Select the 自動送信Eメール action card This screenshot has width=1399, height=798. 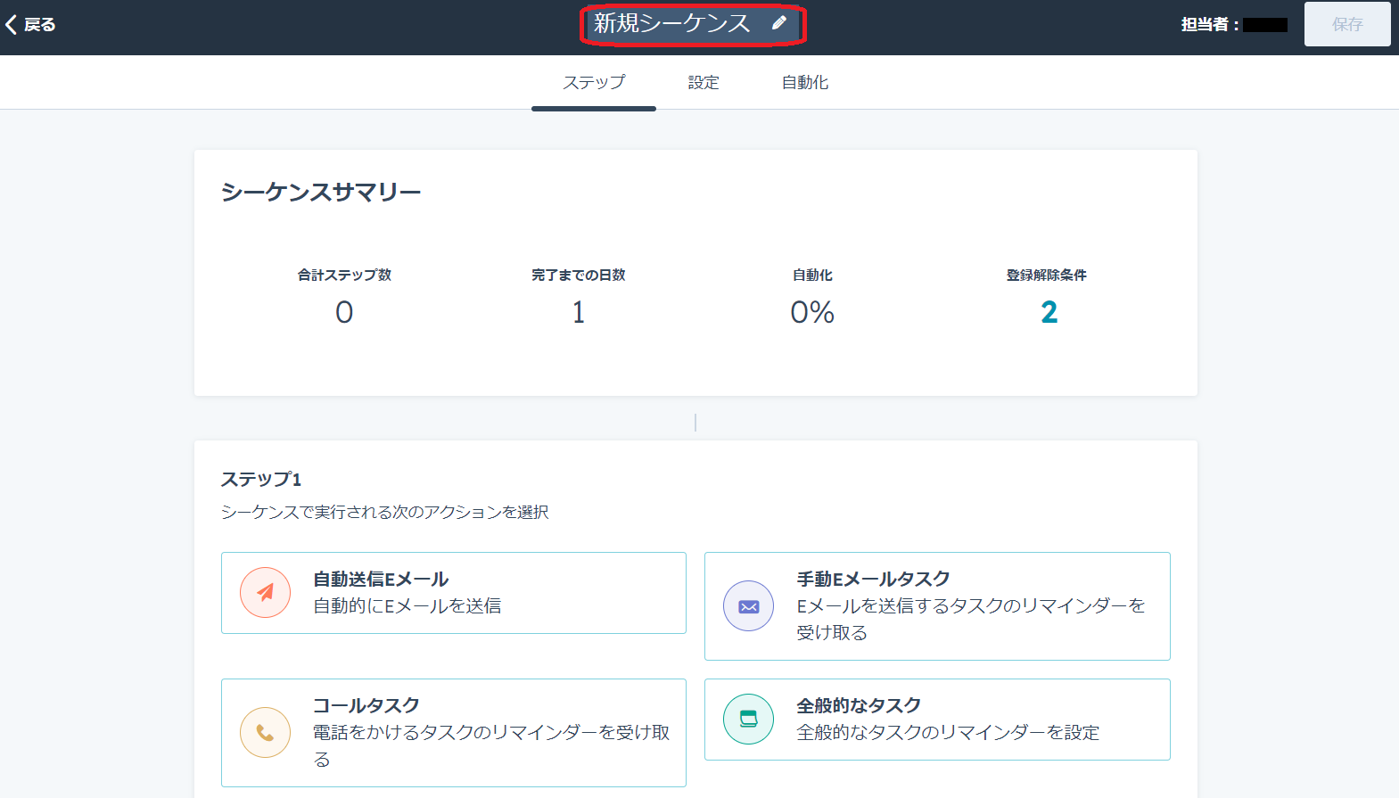coord(454,593)
